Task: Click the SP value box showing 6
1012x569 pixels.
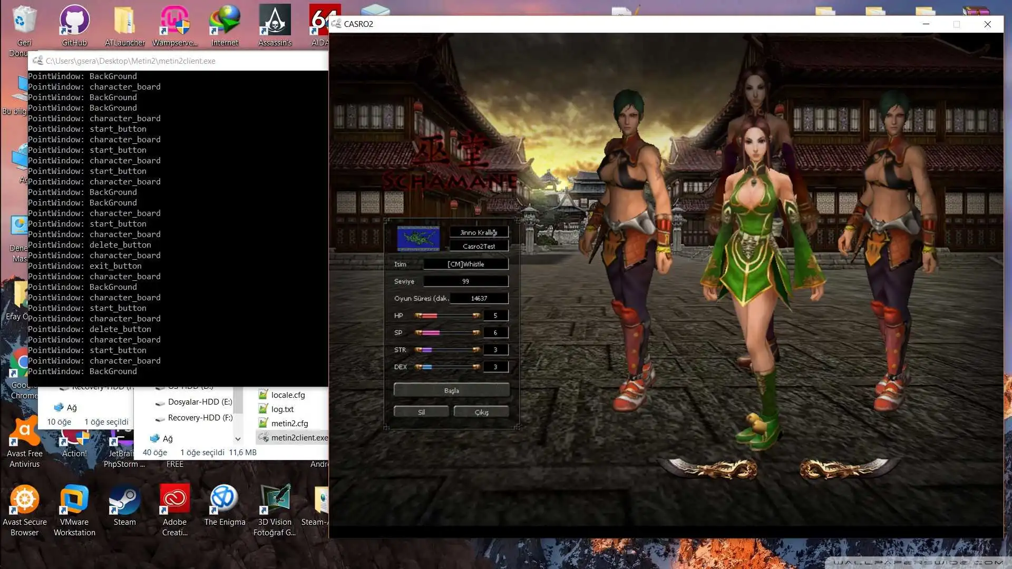Action: click(495, 332)
